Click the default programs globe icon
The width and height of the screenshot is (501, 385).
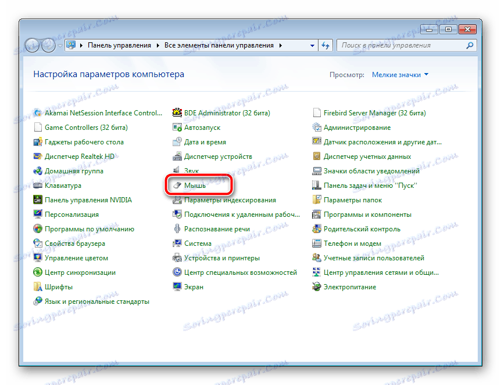click(x=38, y=229)
